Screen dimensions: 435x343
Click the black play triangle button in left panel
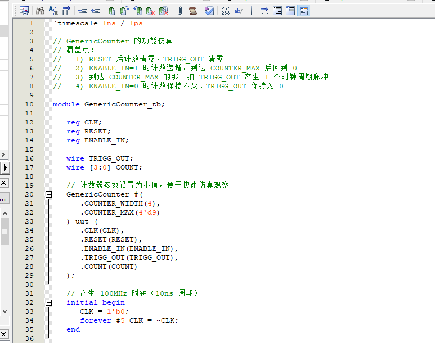(5, 167)
